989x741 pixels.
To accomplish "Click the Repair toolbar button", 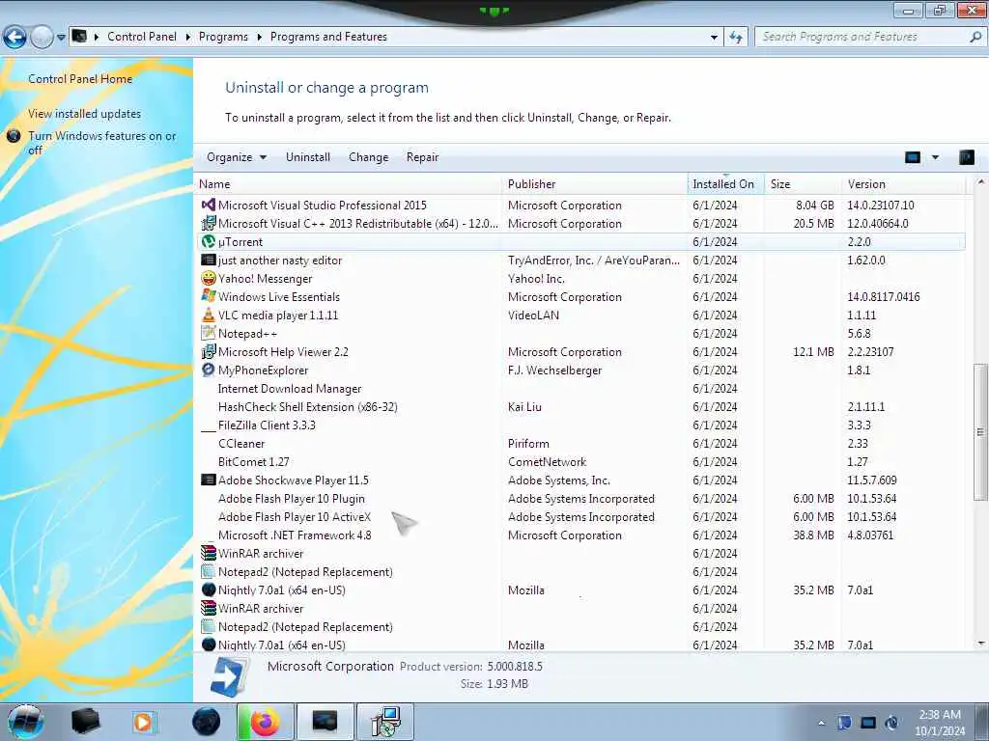I will tap(423, 157).
